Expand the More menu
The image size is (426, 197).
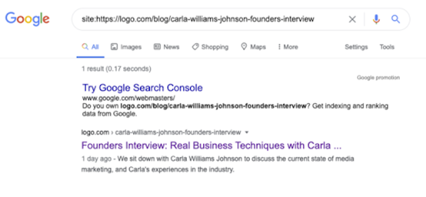[288, 47]
